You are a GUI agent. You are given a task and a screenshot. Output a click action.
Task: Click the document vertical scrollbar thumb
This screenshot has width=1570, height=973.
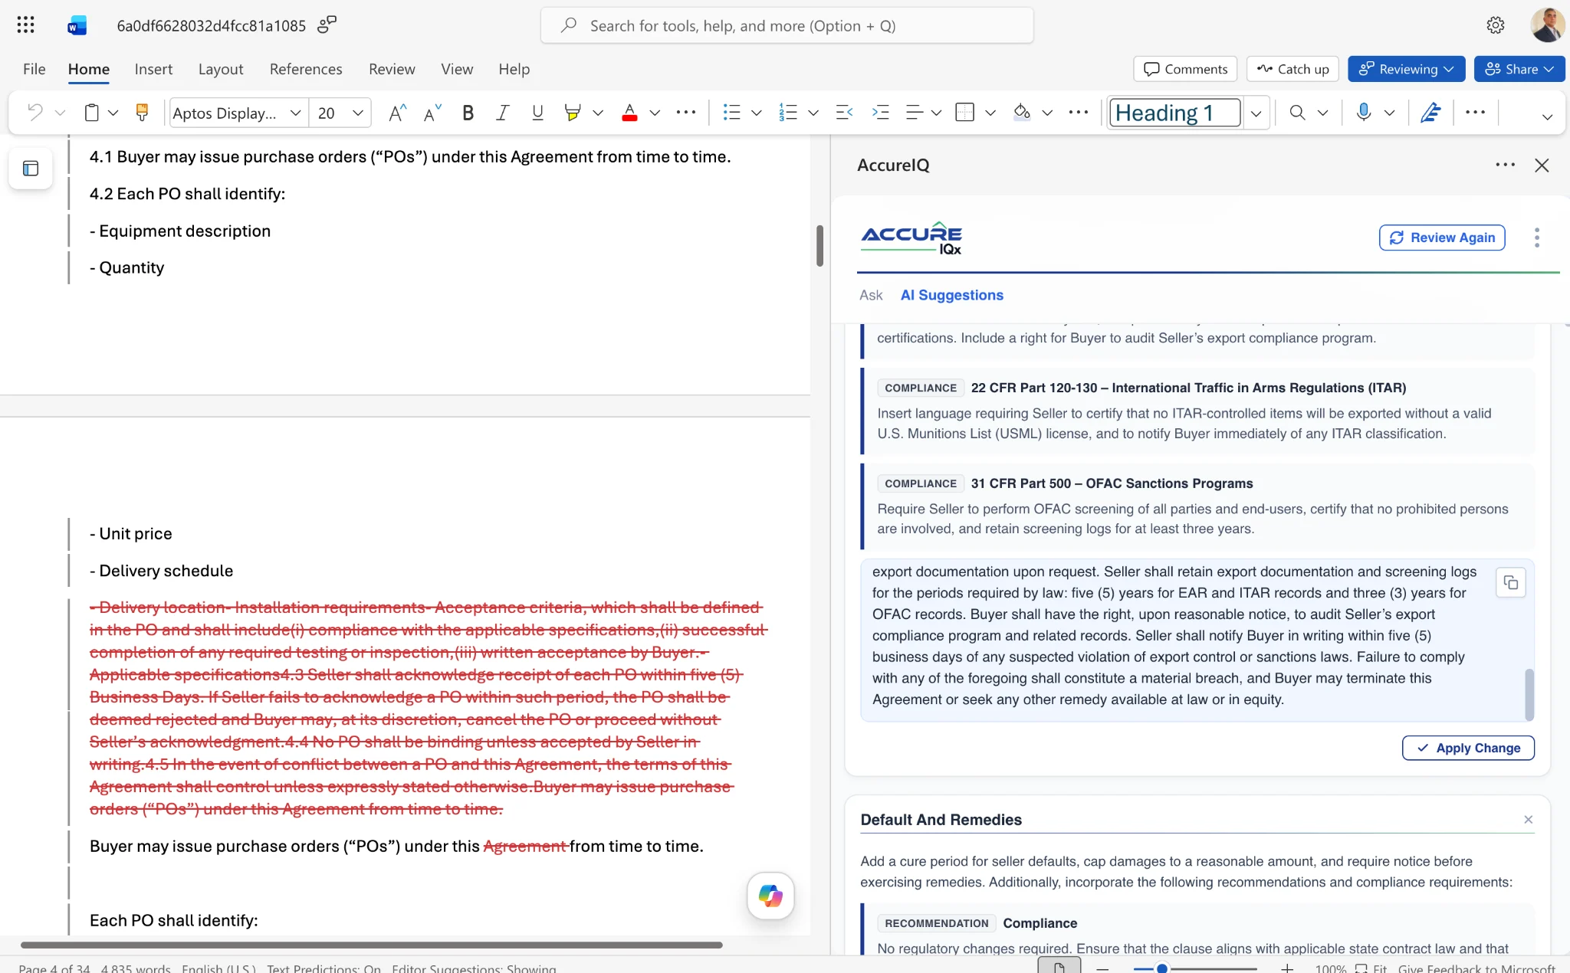click(x=819, y=245)
